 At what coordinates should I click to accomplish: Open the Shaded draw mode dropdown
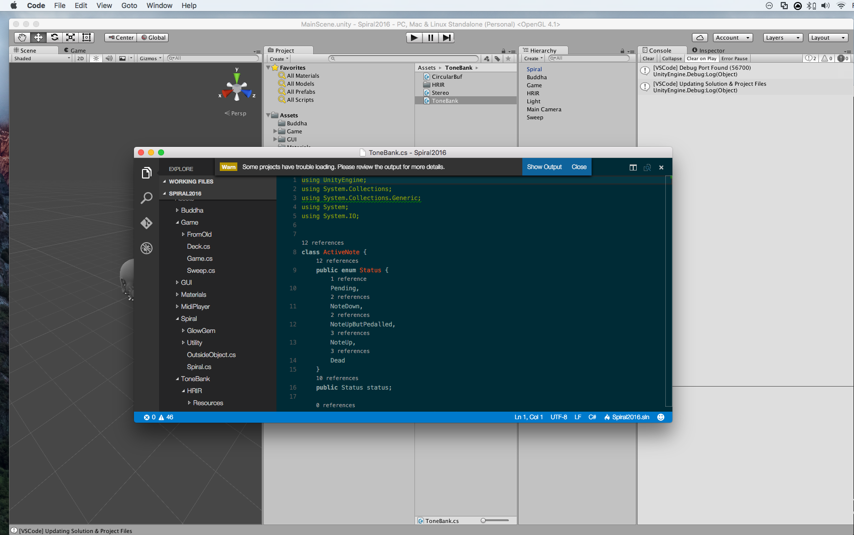(43, 59)
